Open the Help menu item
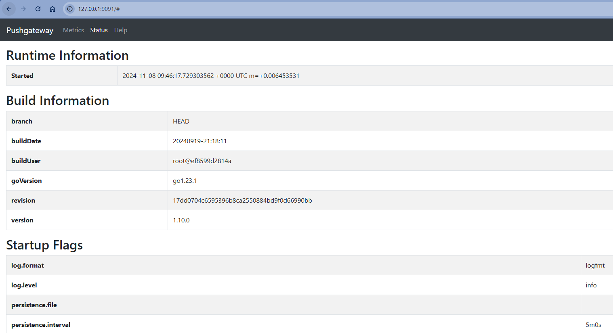 pos(120,30)
